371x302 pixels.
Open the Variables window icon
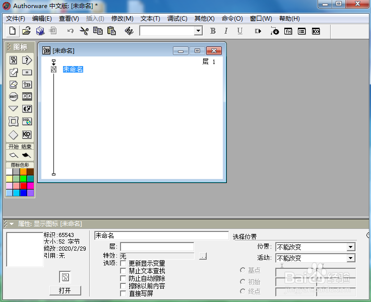[x=301, y=31]
